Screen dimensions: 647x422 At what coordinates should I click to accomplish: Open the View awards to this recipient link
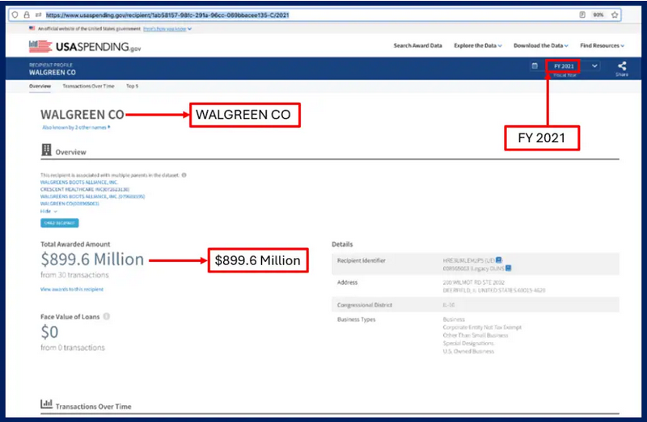click(x=72, y=289)
